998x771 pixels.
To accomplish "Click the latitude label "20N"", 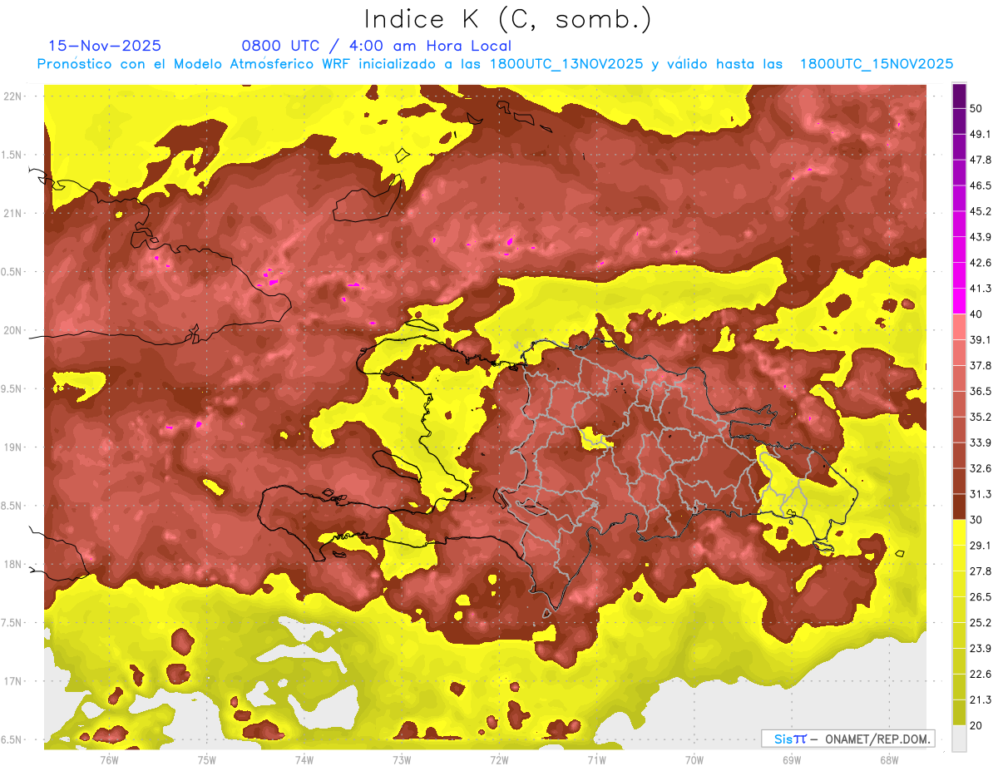I will (13, 331).
